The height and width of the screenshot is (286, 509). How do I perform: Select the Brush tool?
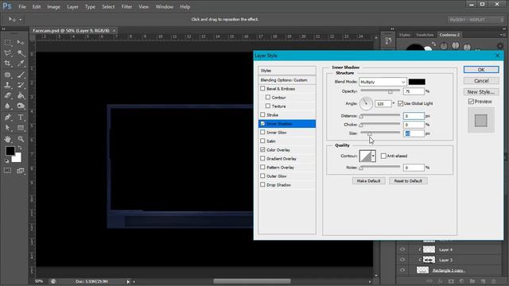(x=21, y=75)
